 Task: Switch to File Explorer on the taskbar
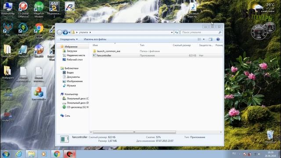coord(31,154)
